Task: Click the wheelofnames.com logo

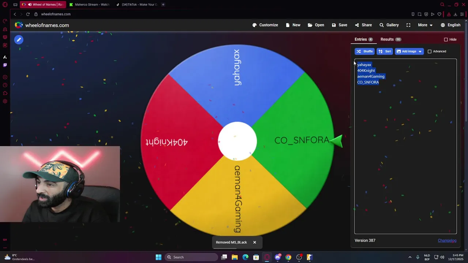Action: (42, 25)
